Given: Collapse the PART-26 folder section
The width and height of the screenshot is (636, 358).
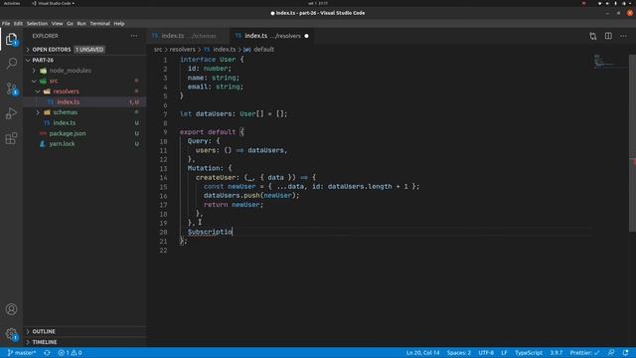Looking at the screenshot, I should 85,60.
